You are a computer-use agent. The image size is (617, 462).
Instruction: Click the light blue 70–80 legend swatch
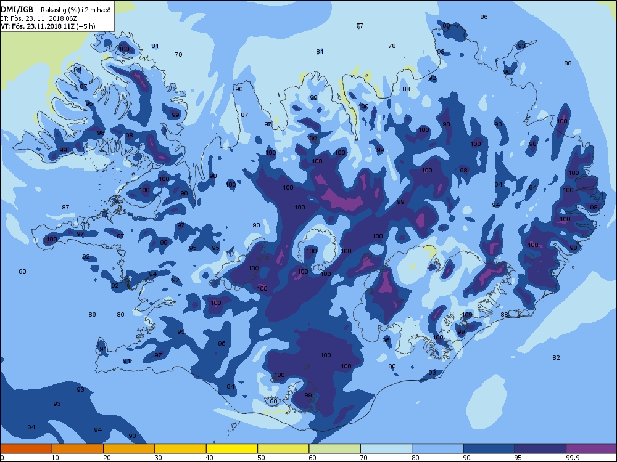click(x=386, y=448)
